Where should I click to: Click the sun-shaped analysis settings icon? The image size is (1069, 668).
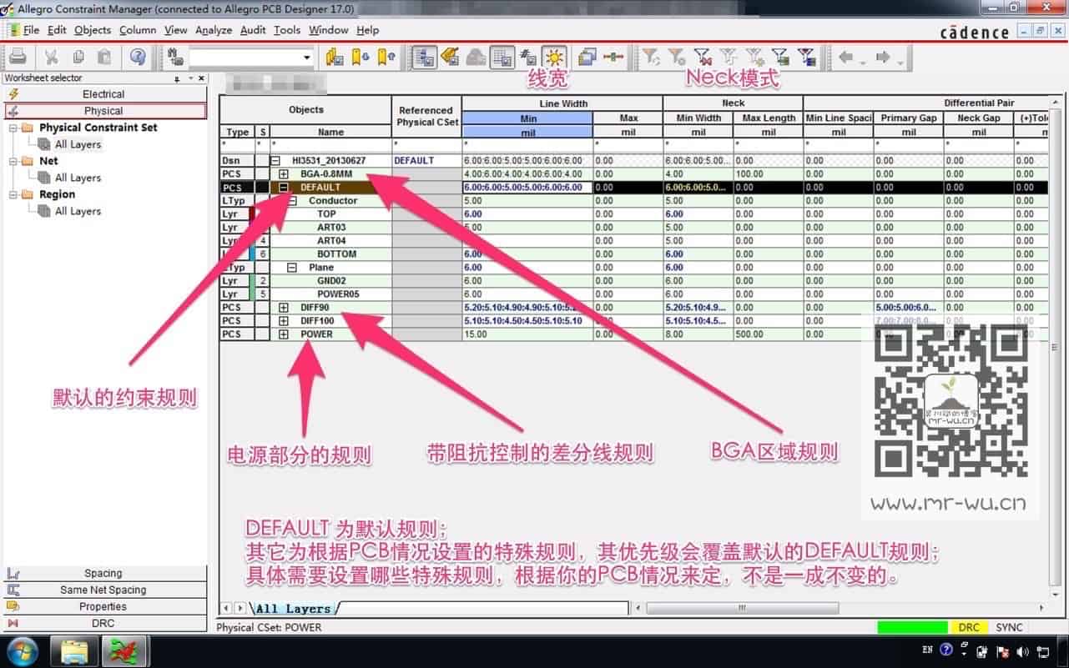point(554,57)
